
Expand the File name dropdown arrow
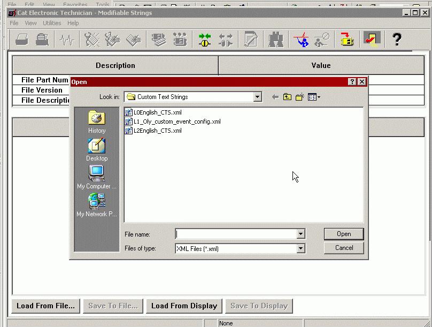pyautogui.click(x=300, y=234)
